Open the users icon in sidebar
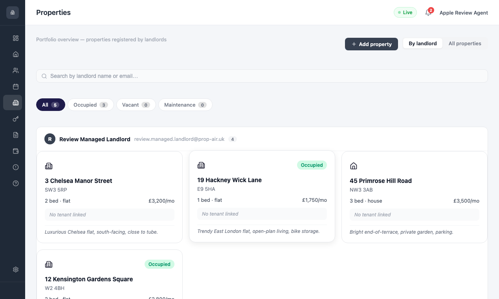499x299 pixels. 16,70
